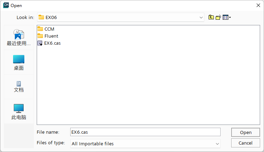This screenshot has width=264, height=152.
Task: Go to Recent places shortcut
Action: tap(19, 38)
